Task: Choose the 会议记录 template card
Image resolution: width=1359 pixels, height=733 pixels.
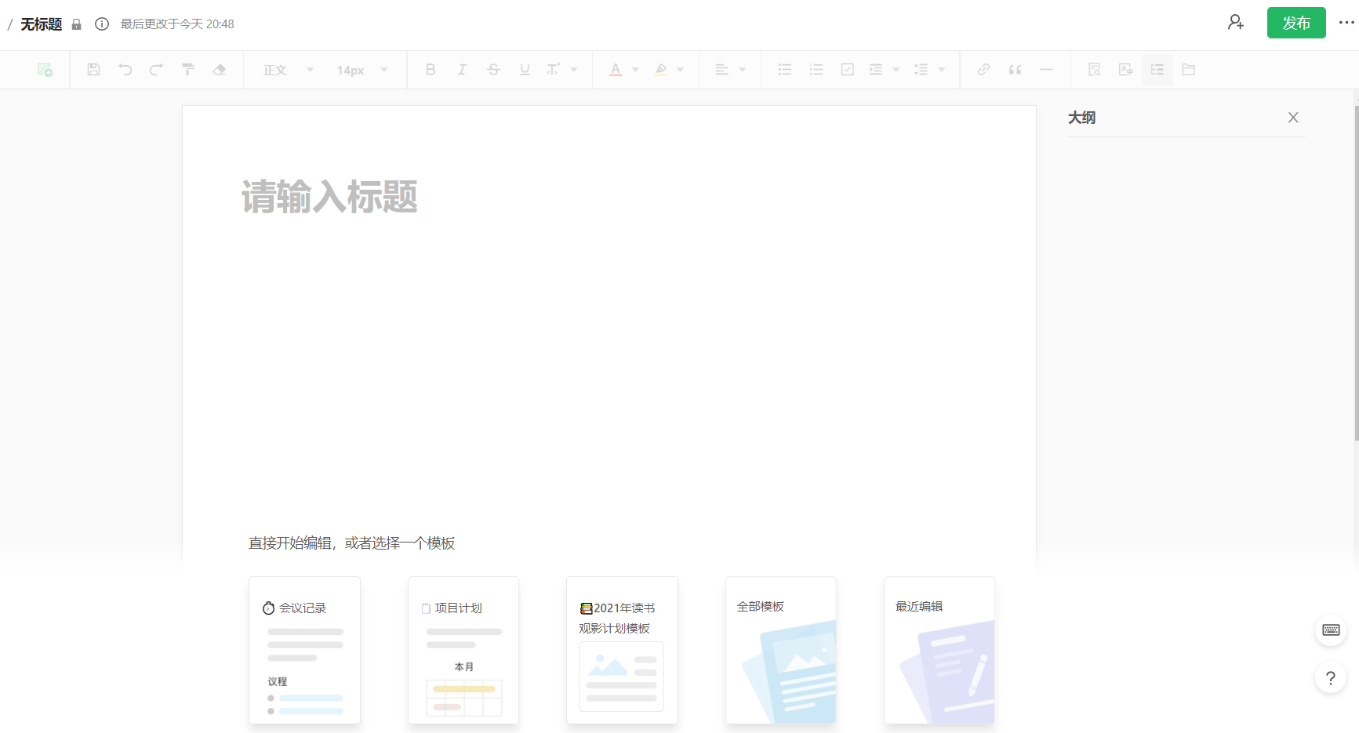Action: pyautogui.click(x=304, y=651)
